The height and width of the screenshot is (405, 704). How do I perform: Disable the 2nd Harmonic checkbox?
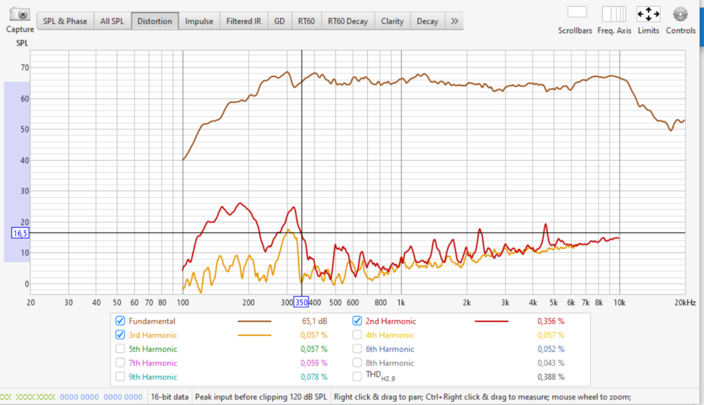pos(357,321)
